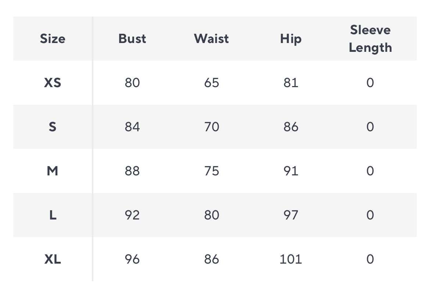Select the XS size row label
The height and width of the screenshot is (282, 430).
click(53, 83)
